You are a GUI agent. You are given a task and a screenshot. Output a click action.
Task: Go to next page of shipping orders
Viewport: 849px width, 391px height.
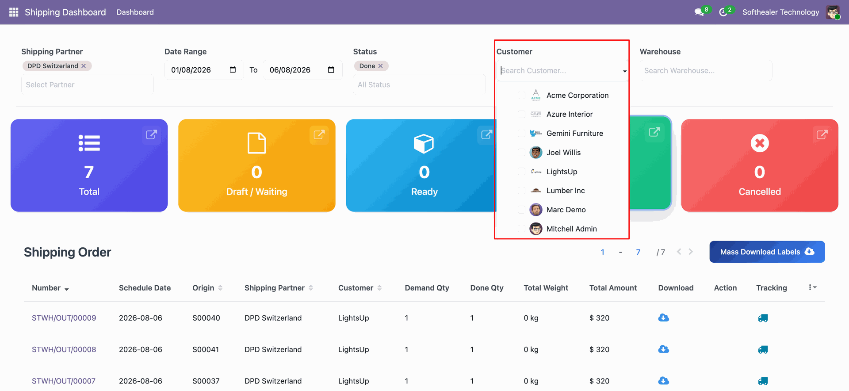(691, 252)
